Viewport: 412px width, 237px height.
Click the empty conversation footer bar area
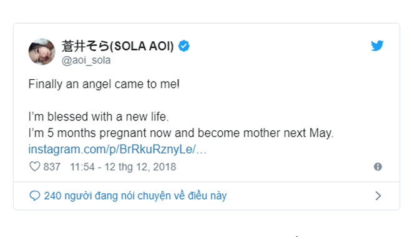pyautogui.click(x=300, y=196)
